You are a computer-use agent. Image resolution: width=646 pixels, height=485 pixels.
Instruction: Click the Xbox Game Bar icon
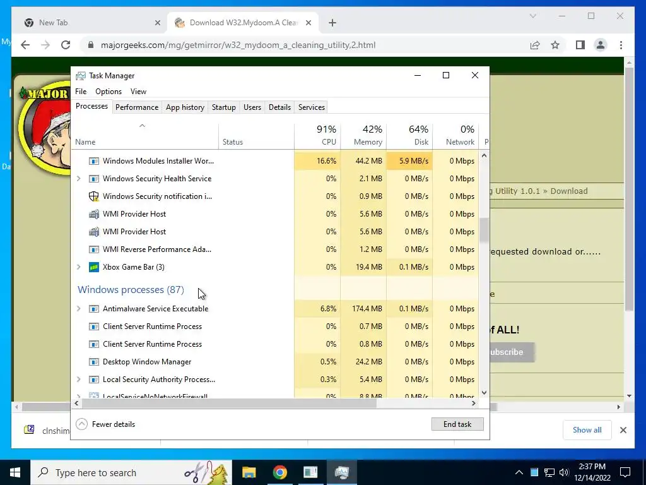(94, 267)
